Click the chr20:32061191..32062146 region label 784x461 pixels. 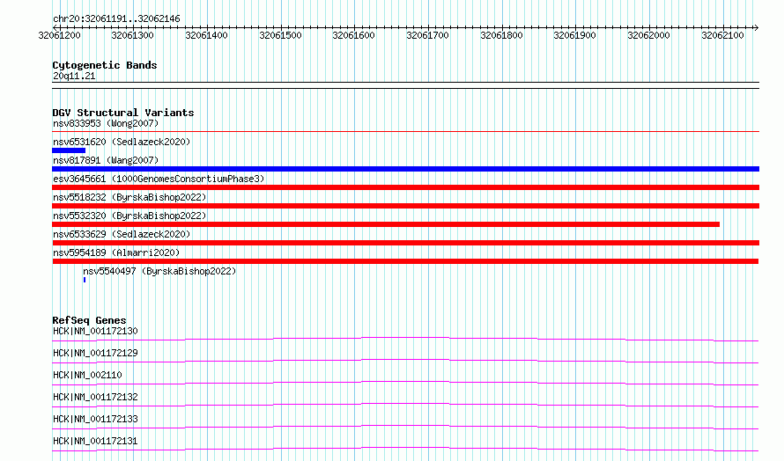116,19
